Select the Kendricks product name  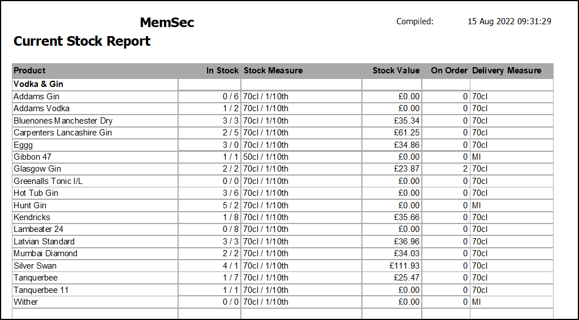click(32, 217)
